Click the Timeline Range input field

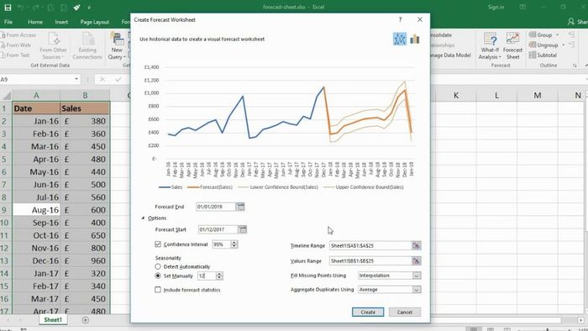[x=370, y=245]
